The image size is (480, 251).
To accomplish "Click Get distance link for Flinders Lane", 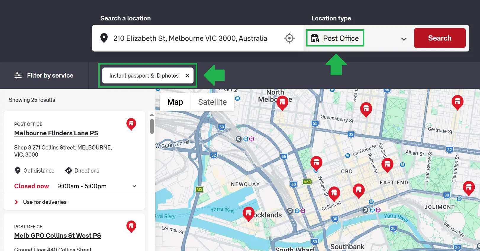I will point(39,170).
